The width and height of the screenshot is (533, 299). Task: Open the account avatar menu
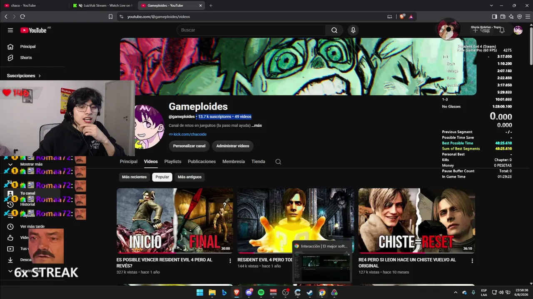click(518, 30)
